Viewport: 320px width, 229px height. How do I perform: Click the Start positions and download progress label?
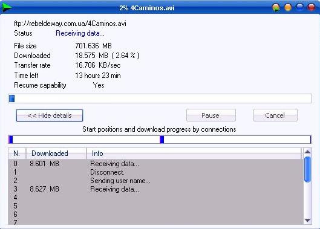(159, 129)
